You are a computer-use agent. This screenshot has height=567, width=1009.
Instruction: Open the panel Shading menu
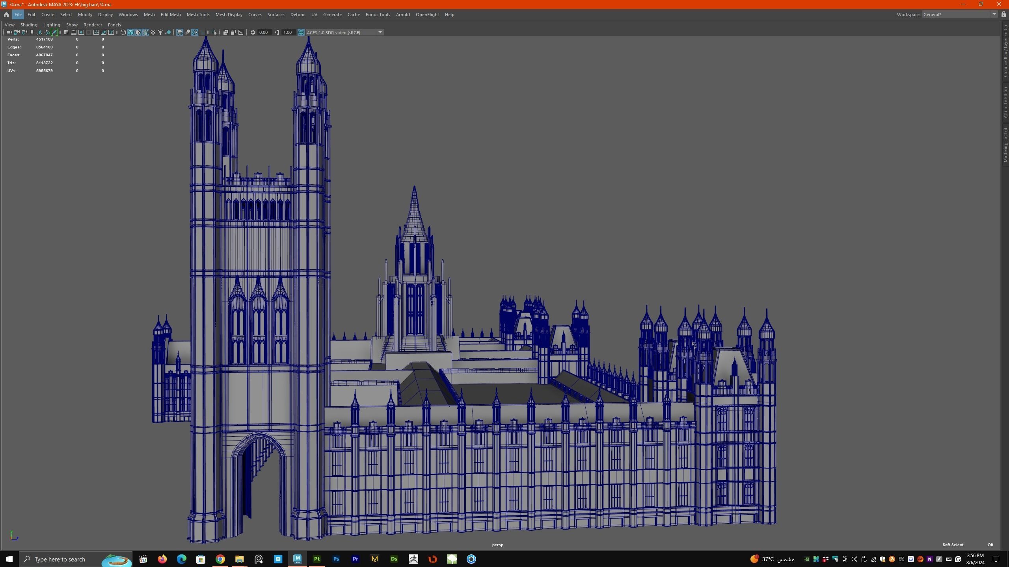[x=29, y=25]
